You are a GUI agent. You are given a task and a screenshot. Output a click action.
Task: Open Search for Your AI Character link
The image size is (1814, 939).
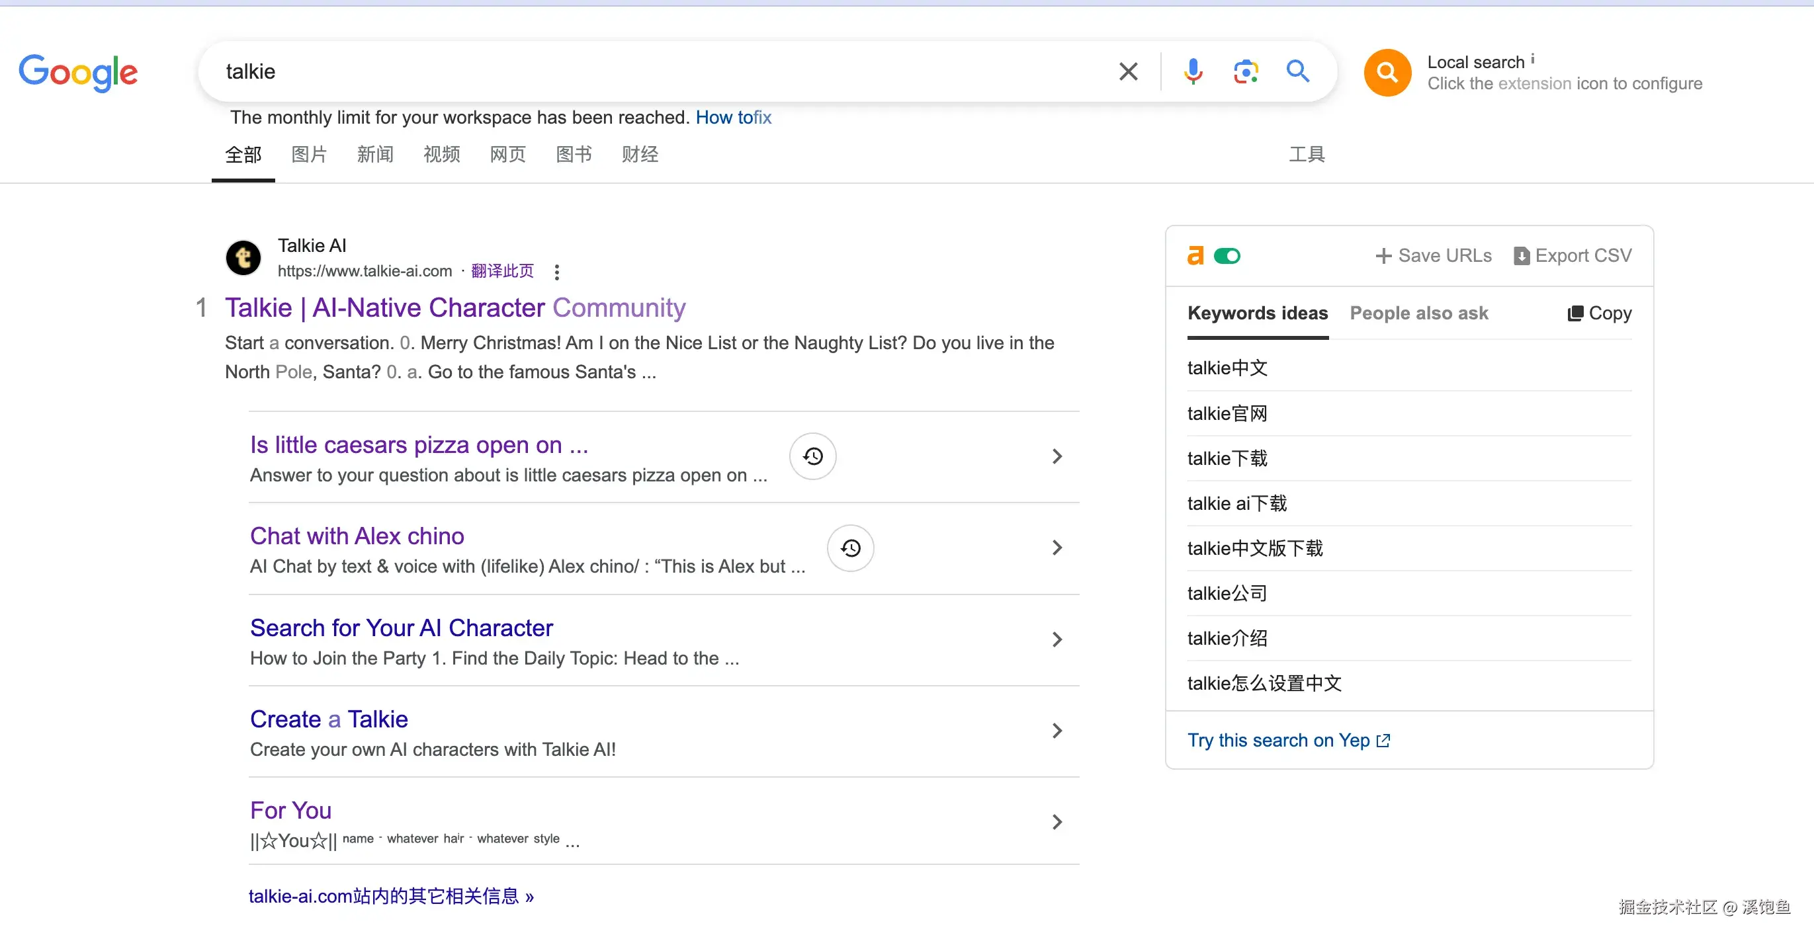tap(402, 628)
